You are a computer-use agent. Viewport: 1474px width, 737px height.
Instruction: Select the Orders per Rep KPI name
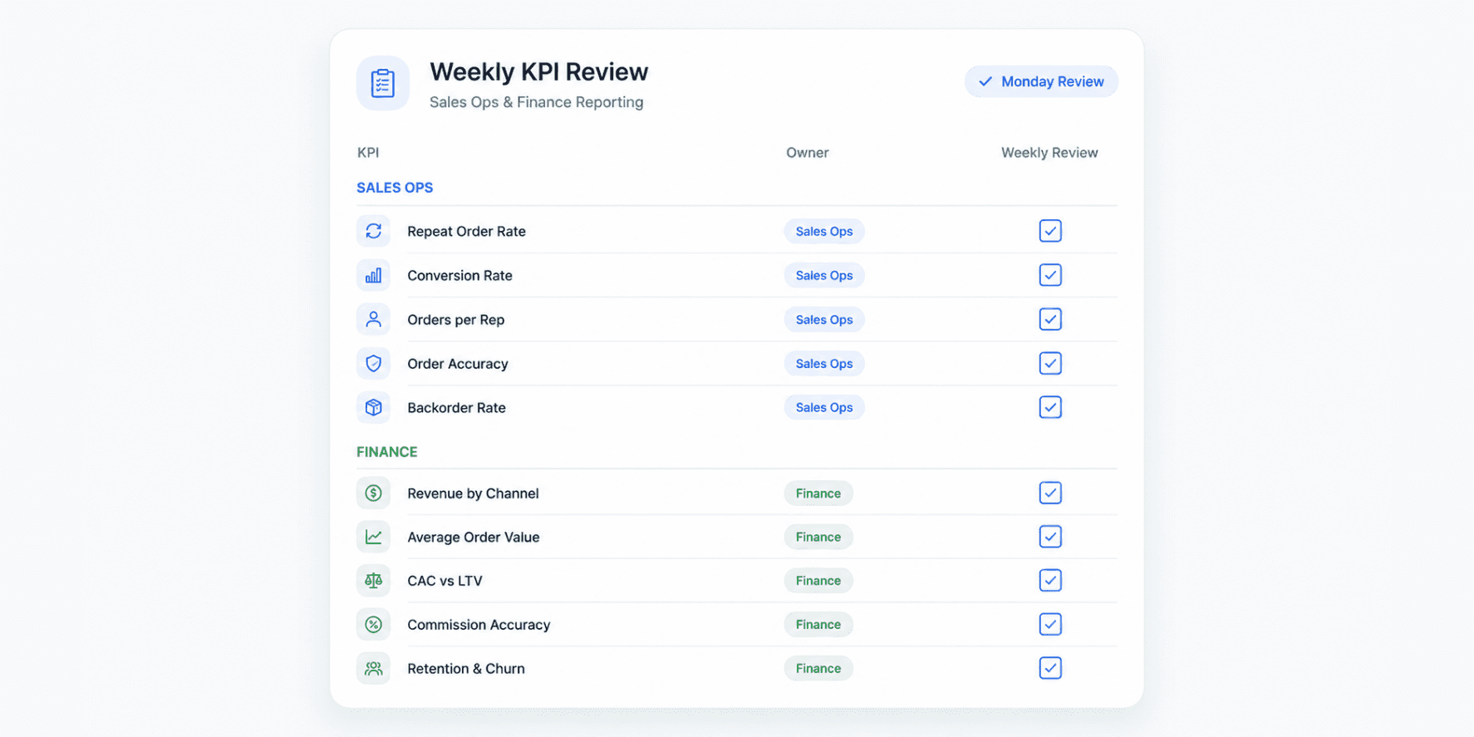(x=455, y=320)
